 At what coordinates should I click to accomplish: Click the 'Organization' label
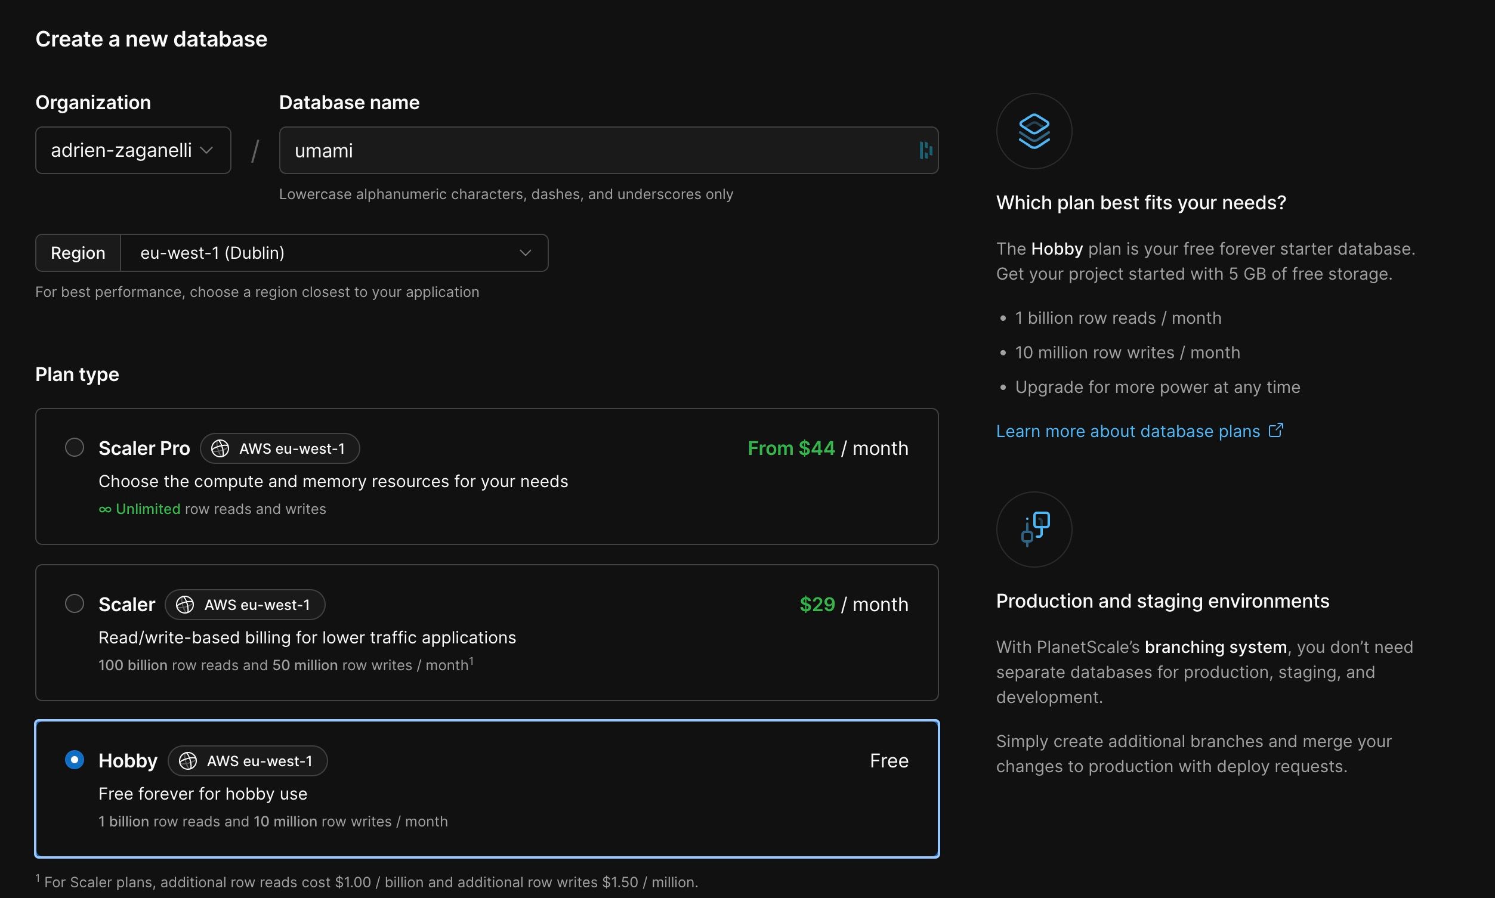(x=93, y=103)
